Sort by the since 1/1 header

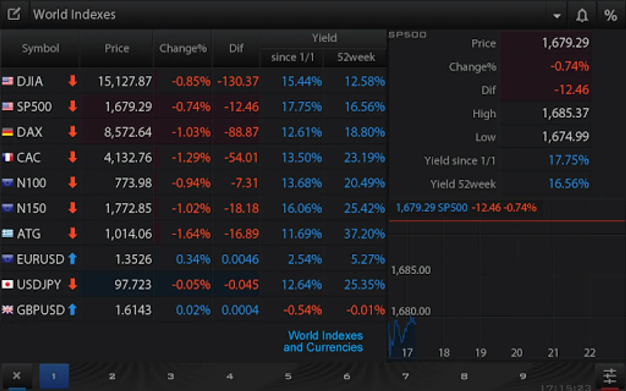tap(292, 57)
